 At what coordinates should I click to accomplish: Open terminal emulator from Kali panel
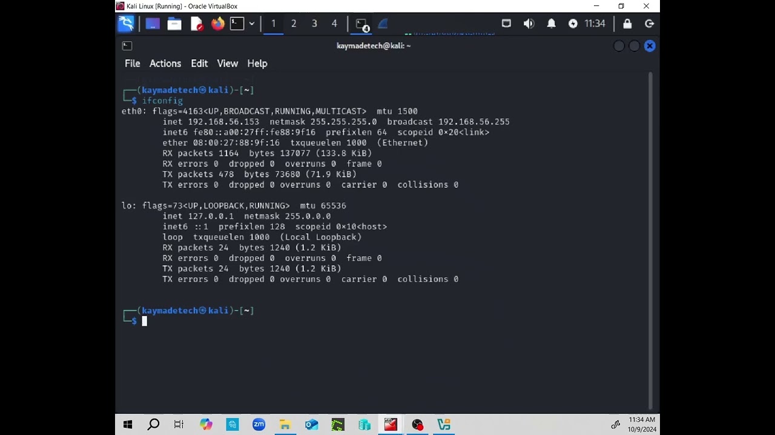pos(237,24)
